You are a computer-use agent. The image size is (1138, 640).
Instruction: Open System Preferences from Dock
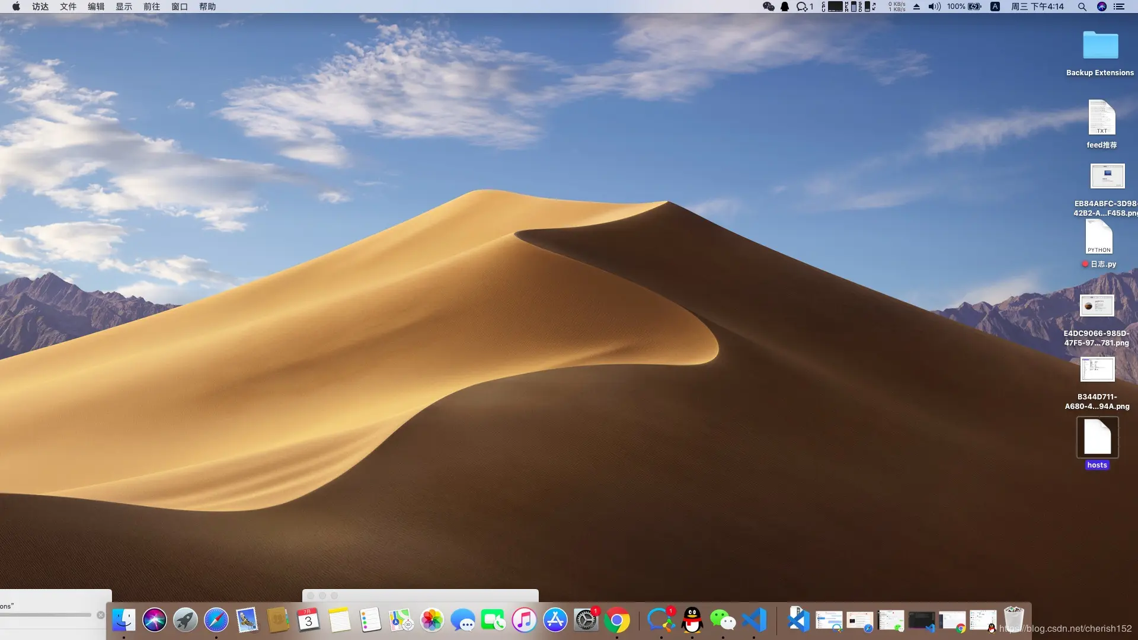(x=586, y=620)
